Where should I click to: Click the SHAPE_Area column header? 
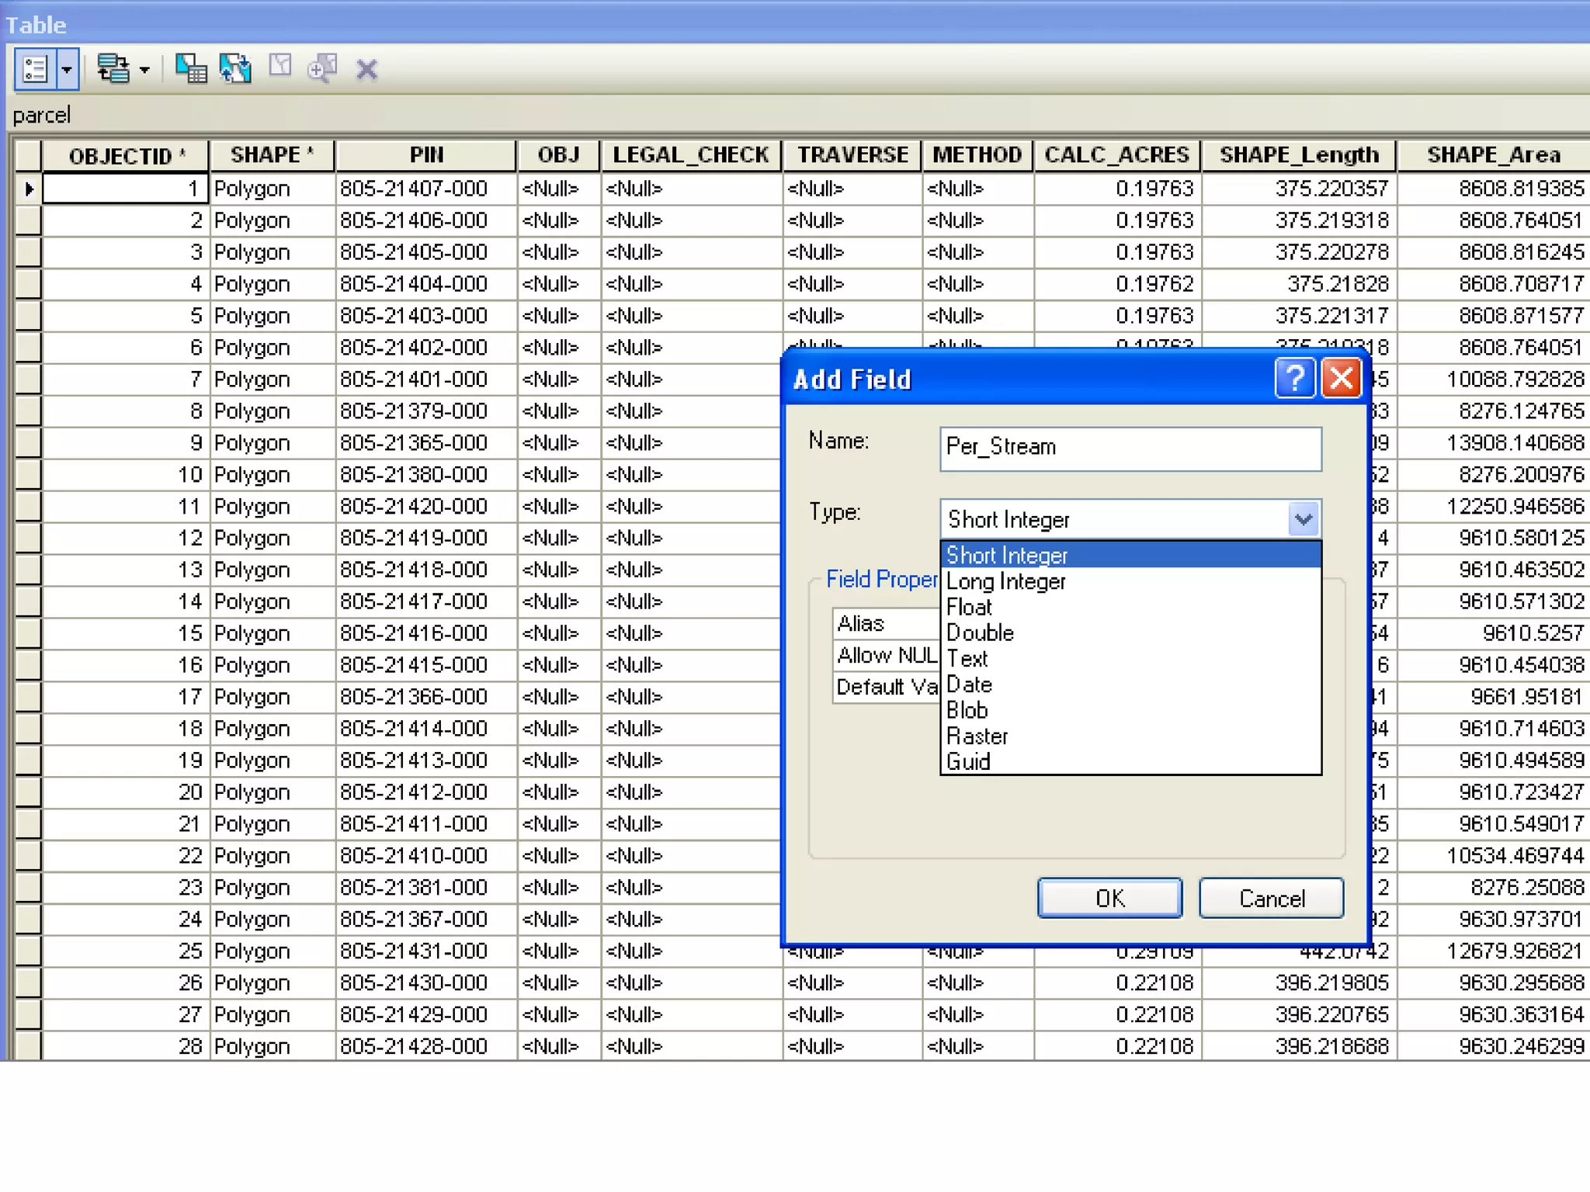[x=1492, y=155]
